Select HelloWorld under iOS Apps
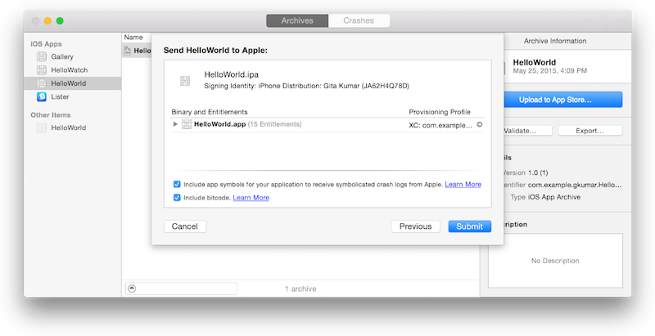Screen dimensions: 655x336 point(73,83)
